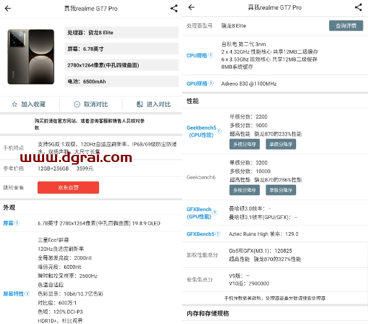The image size is (368, 324).
Task: Tap the share icon in right panel
Action: 358,7
